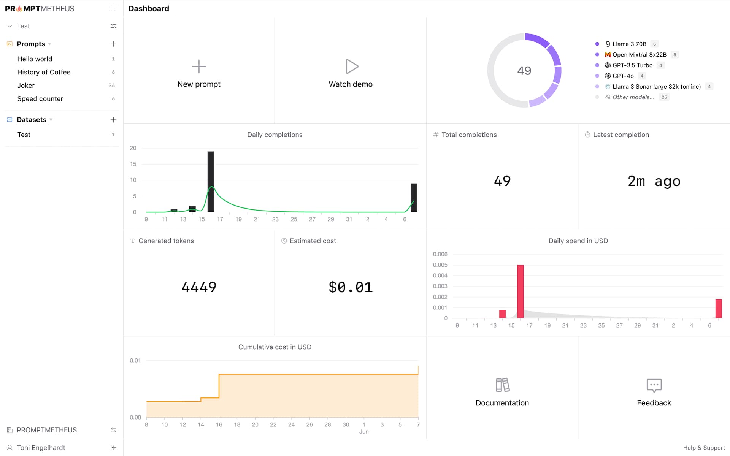
Task: Expand the Prompts section dropdown
Action: point(49,44)
